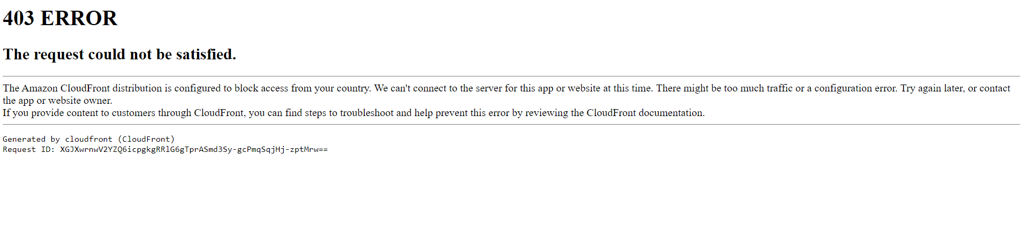Click the 'too much traffic' phrase
The width and height of the screenshot is (1025, 230).
click(758, 88)
